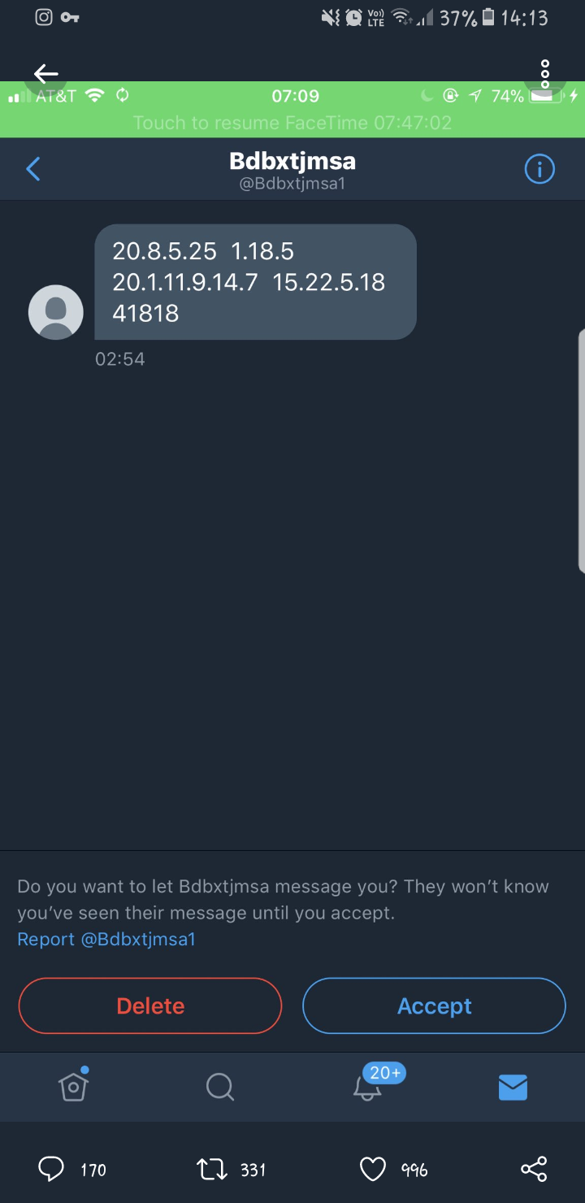Open notifications bell with 20+ badge
The image size is (585, 1203).
pyautogui.click(x=368, y=1086)
